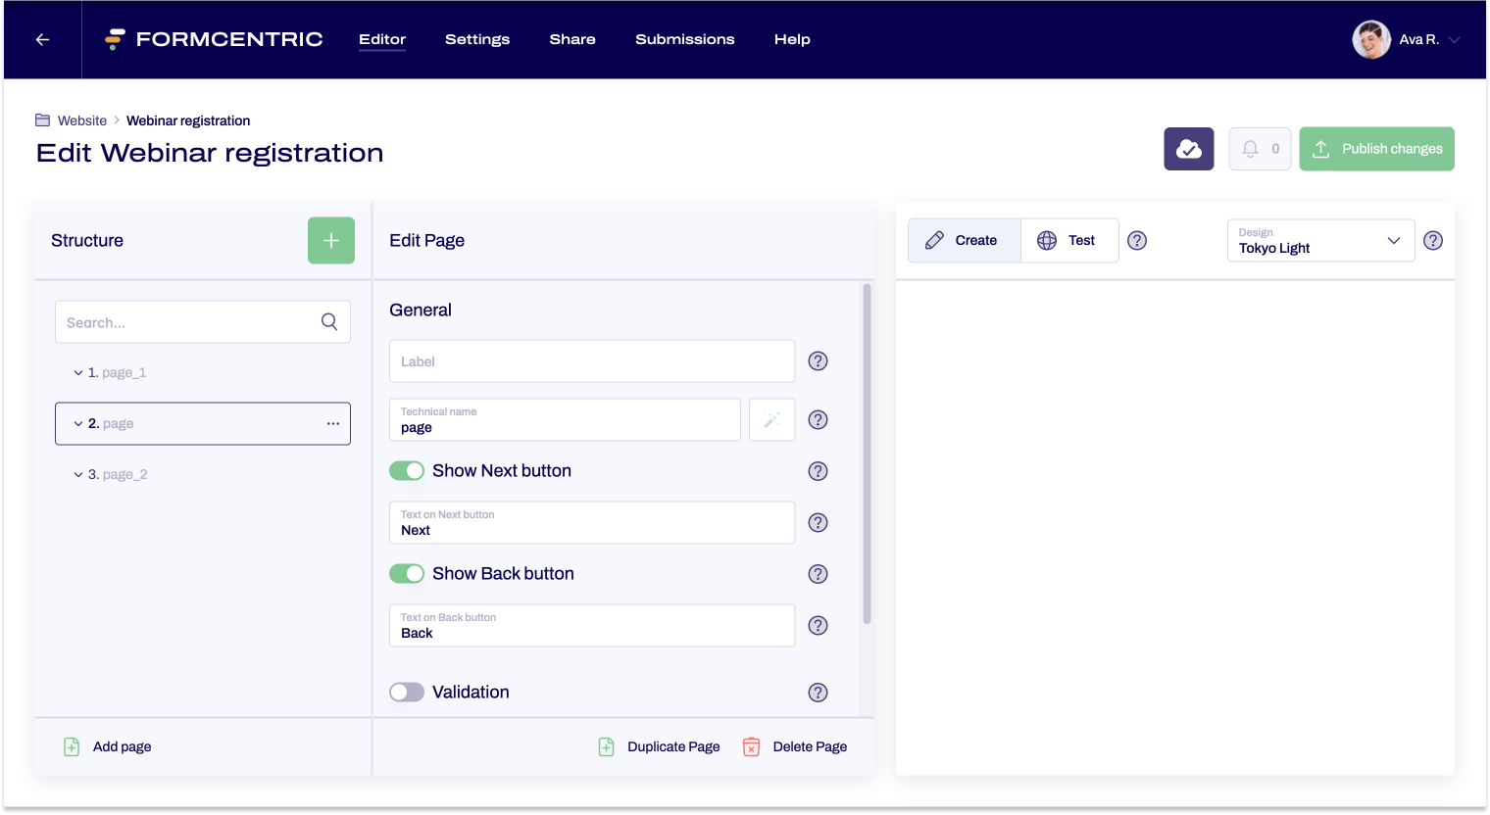Switch to the Test tab

(x=1068, y=240)
